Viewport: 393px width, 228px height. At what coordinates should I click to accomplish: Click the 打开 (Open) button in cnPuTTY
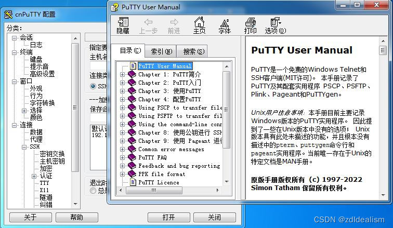pos(168,217)
